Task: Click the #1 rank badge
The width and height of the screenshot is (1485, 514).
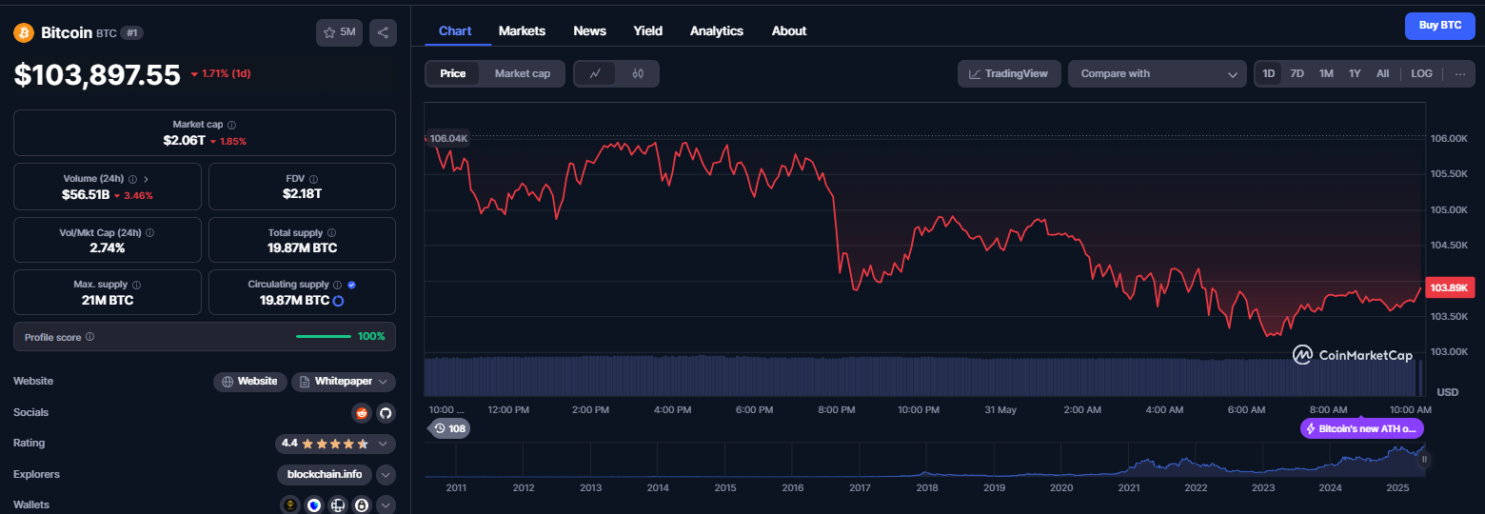Action: 132,32
